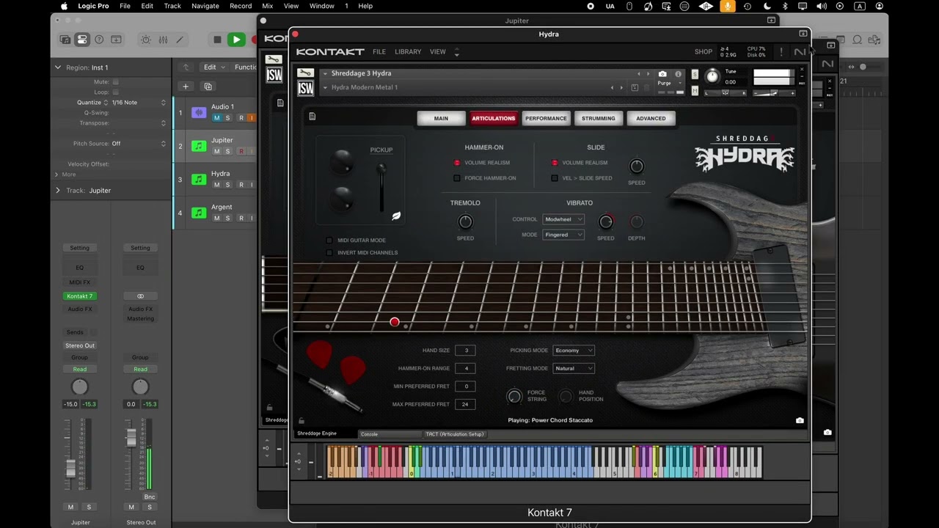
Task: Click the lock icon at bottom left
Action: [301, 421]
